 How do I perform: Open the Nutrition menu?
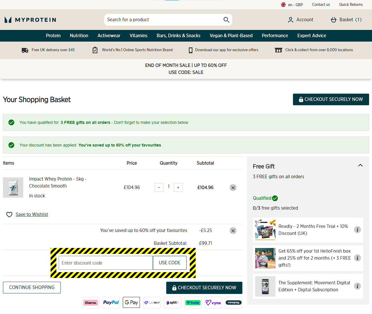coord(79,36)
